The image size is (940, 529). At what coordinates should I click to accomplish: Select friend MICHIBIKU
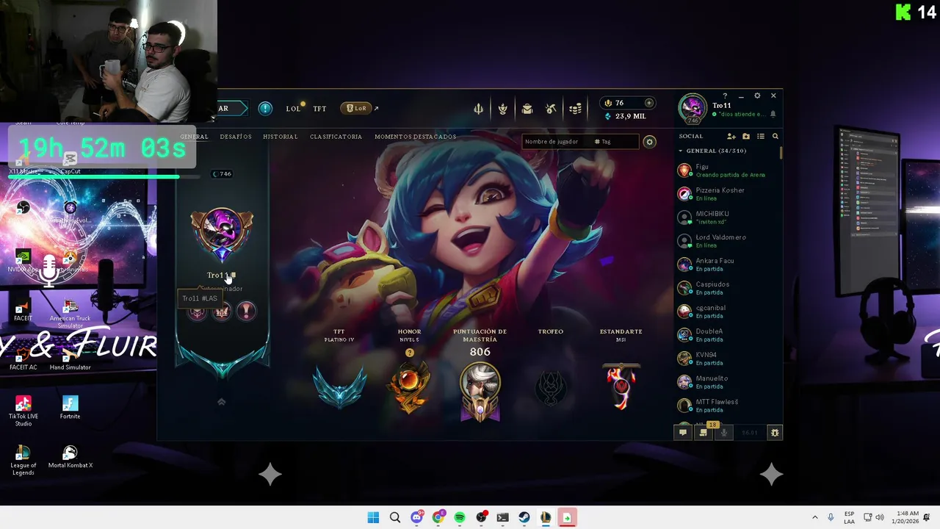[727, 217]
